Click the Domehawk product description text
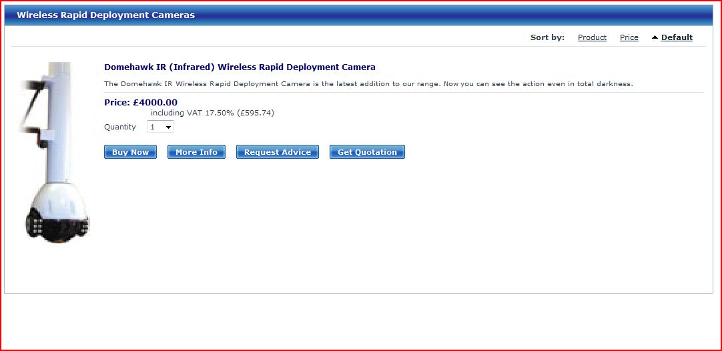Screen dimensions: 722x351 point(368,84)
